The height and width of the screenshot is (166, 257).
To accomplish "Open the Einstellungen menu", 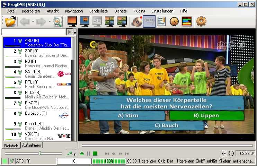I will (x=162, y=11).
